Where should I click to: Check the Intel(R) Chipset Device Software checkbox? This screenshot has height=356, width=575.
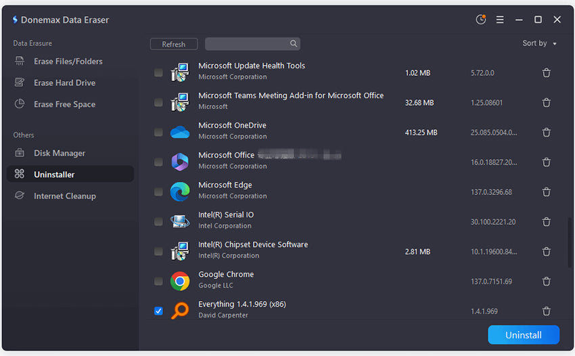[158, 251]
